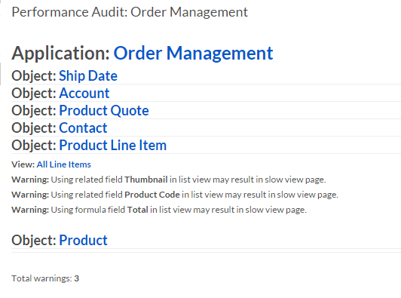Click the formula field Total warning
The height and width of the screenshot is (298, 401).
pos(159,210)
